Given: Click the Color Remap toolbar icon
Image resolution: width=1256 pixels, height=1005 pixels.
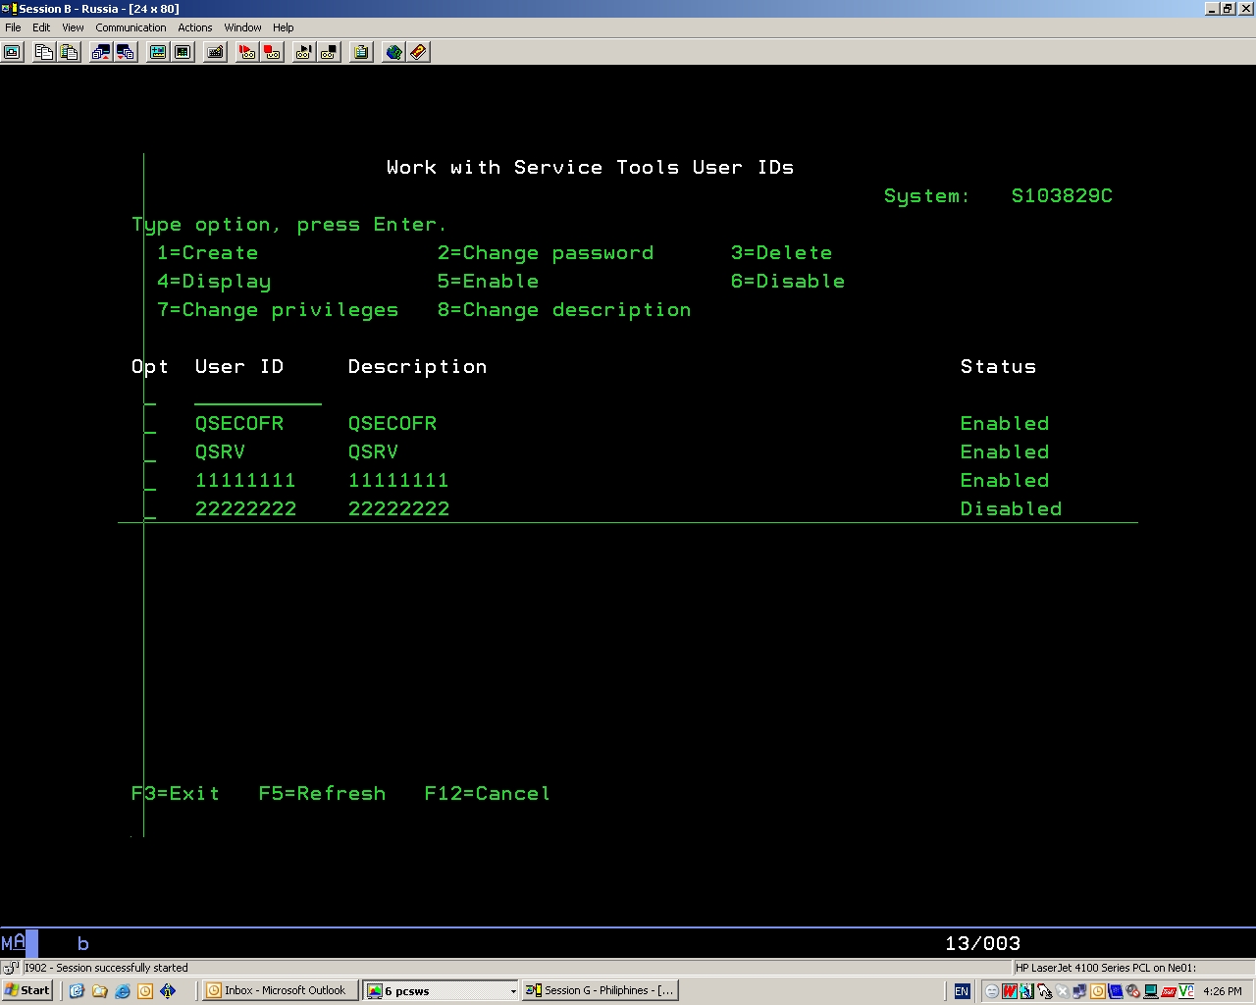Looking at the screenshot, I should coord(183,52).
